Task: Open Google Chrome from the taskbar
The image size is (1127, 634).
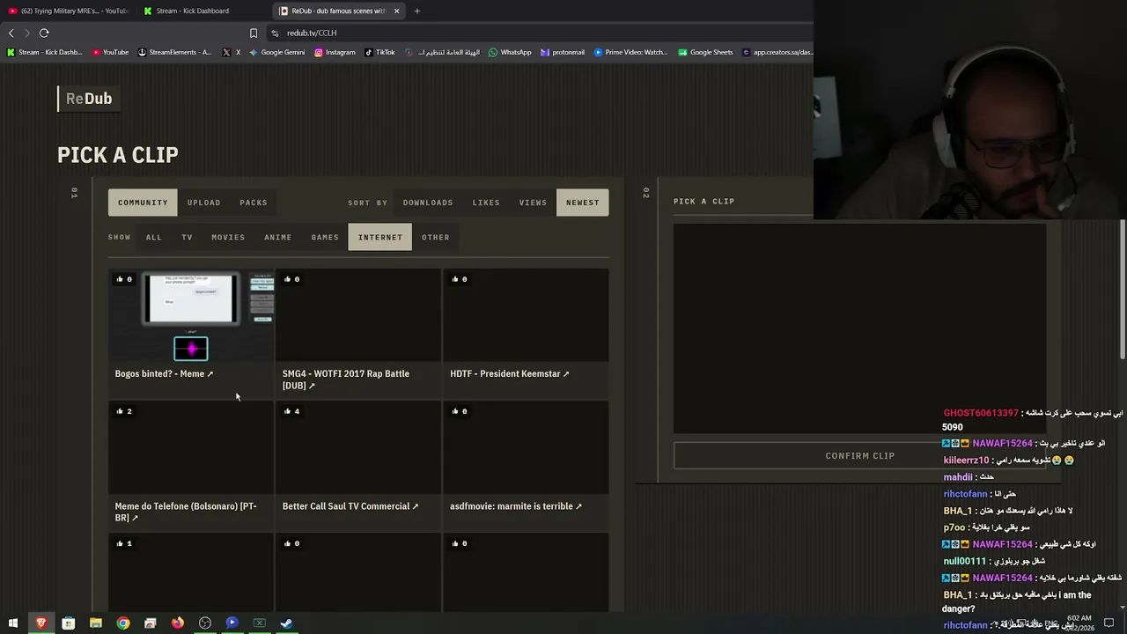Action: [x=122, y=623]
